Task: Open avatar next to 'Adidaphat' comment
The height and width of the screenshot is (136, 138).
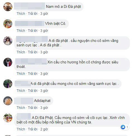Action: [8, 101]
